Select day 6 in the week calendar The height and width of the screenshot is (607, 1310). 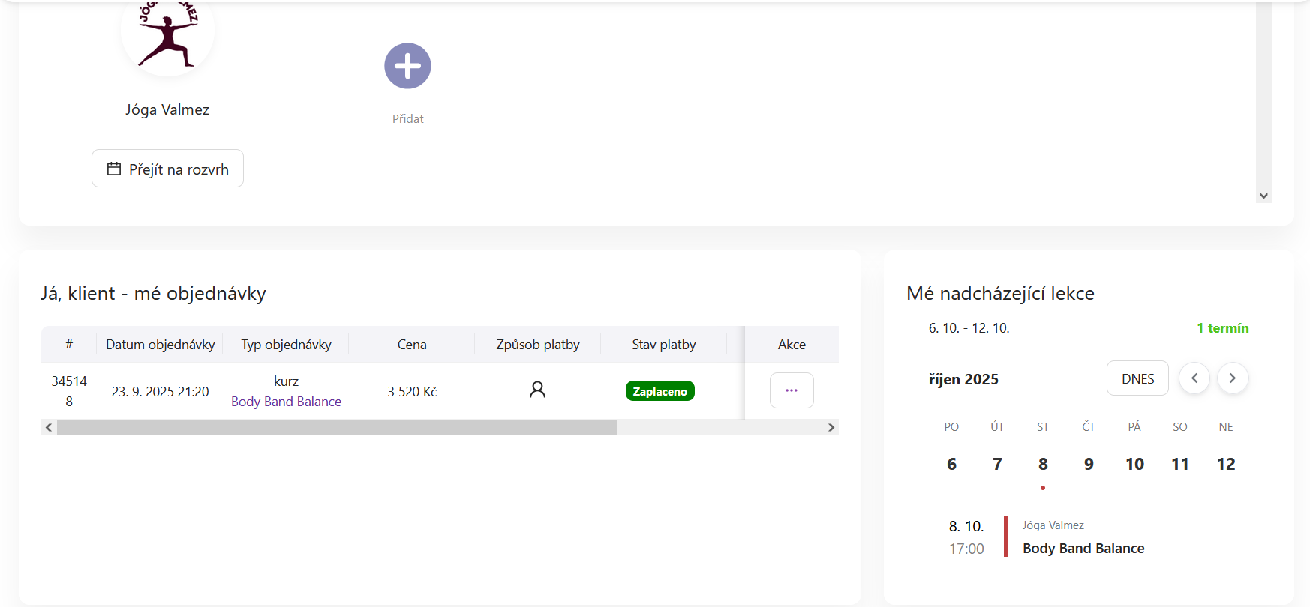951,465
